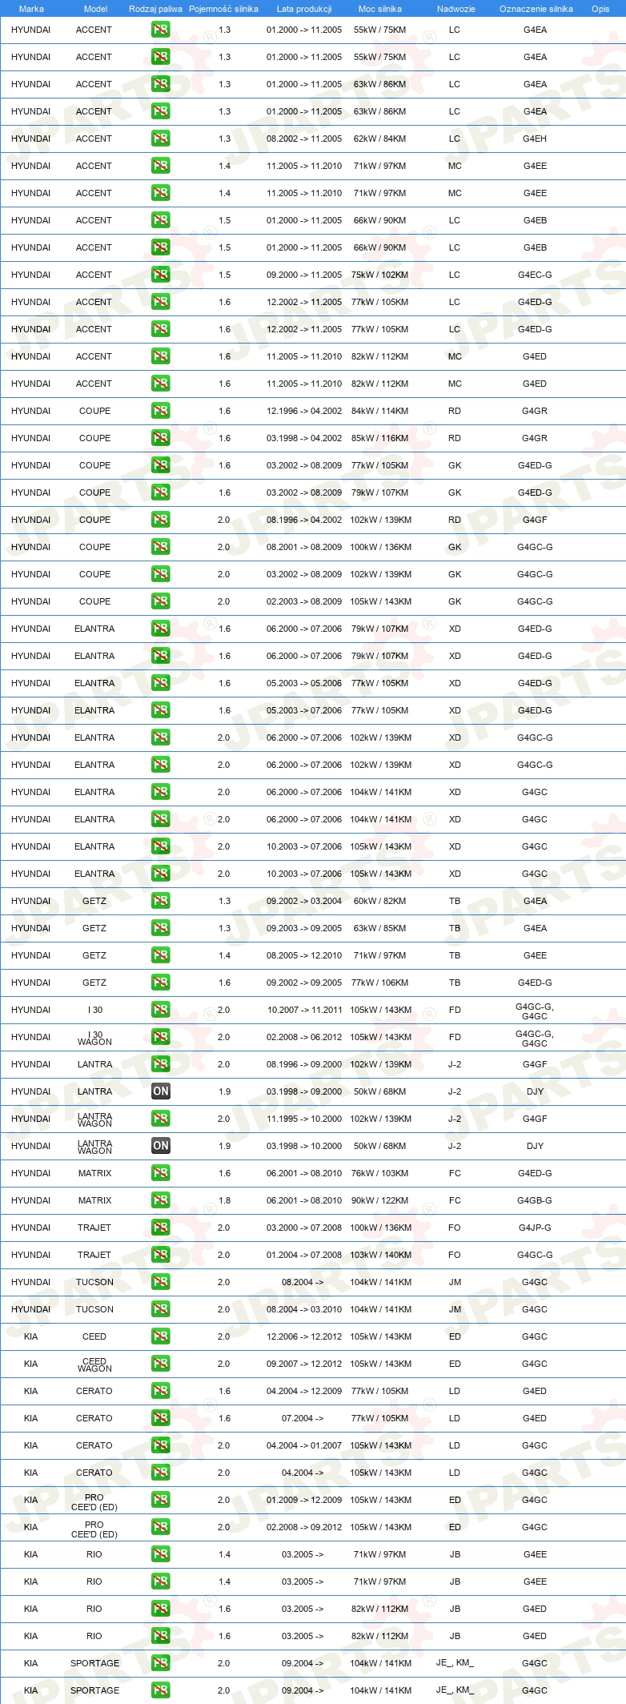Click the petrol icon in the Matrix 1.8 row

click(x=160, y=1200)
